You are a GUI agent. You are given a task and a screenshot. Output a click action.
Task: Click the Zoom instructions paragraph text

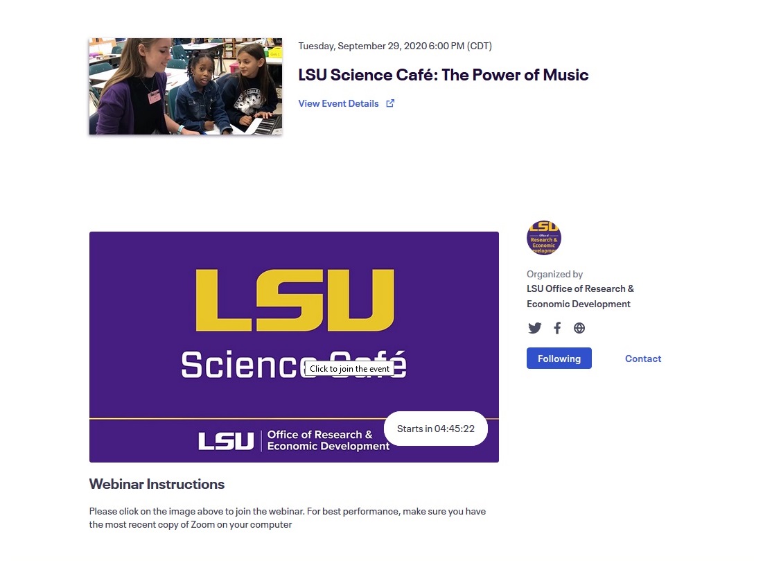287,518
